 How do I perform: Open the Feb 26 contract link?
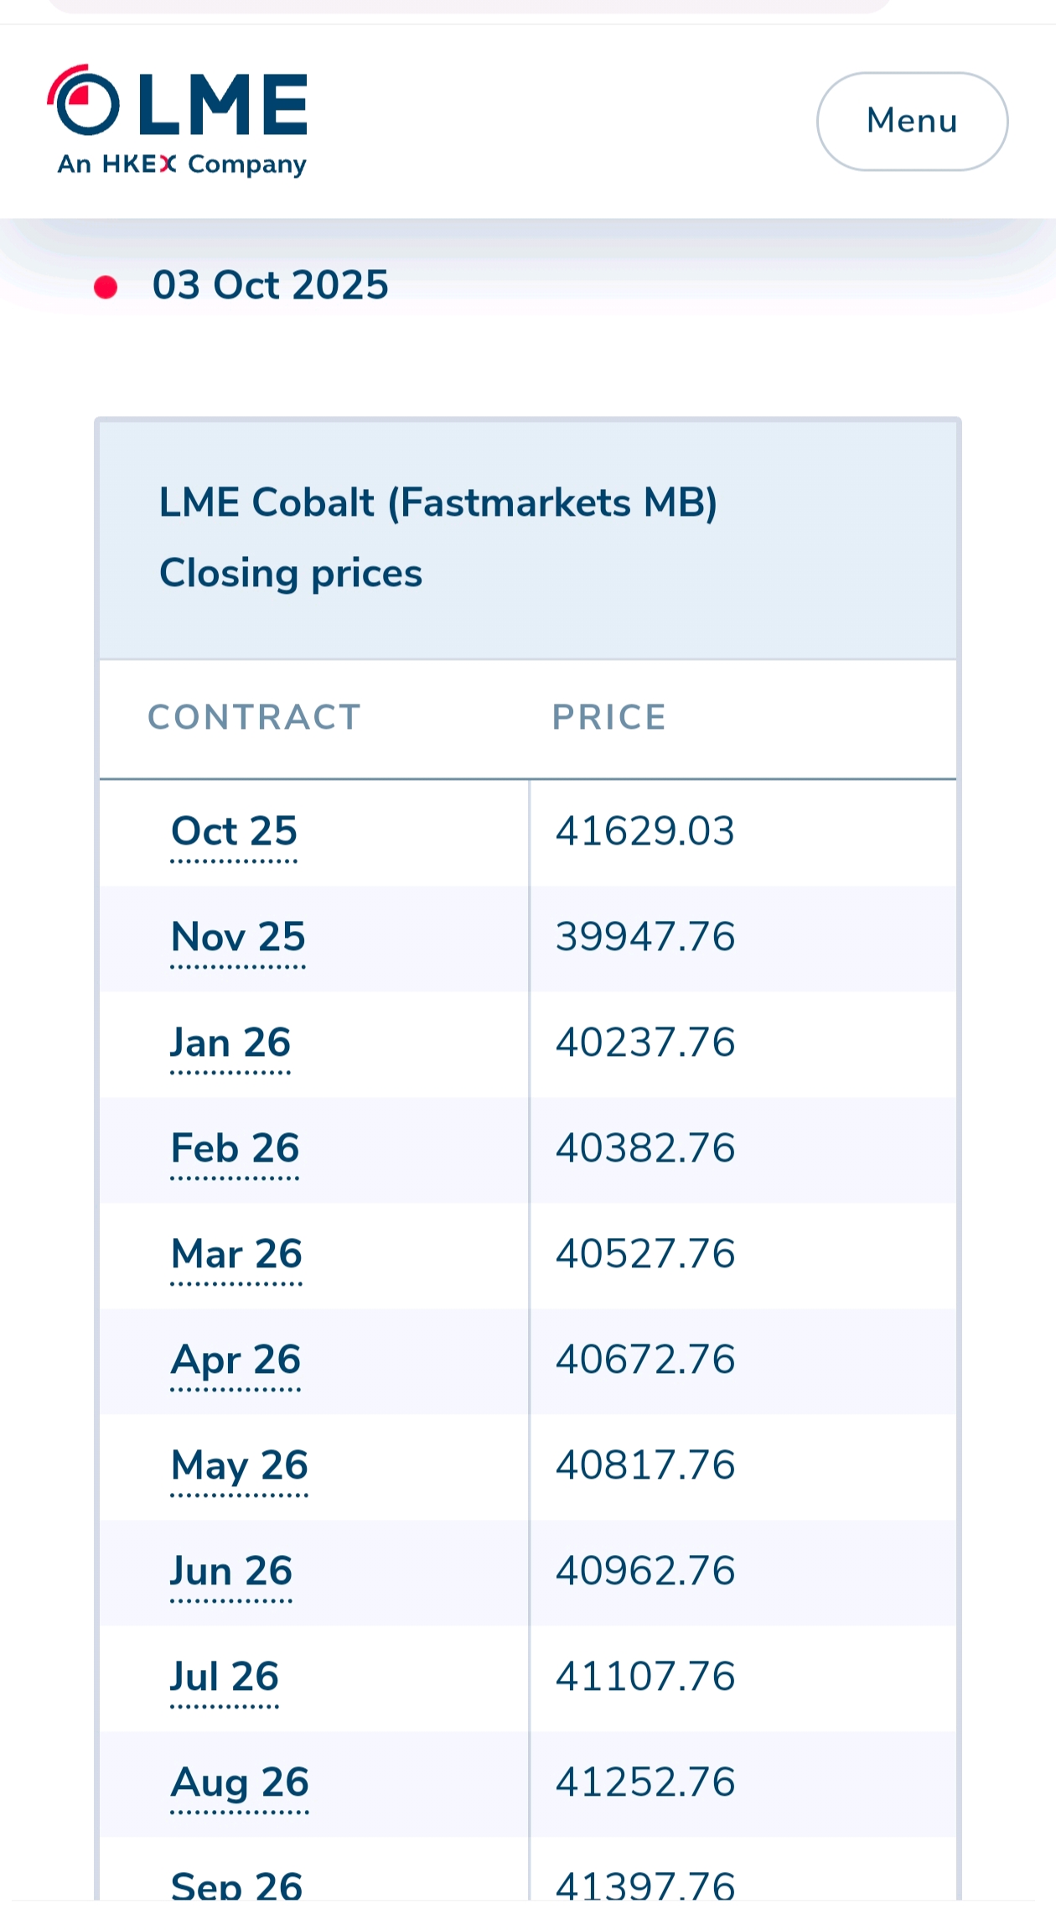(x=235, y=1149)
